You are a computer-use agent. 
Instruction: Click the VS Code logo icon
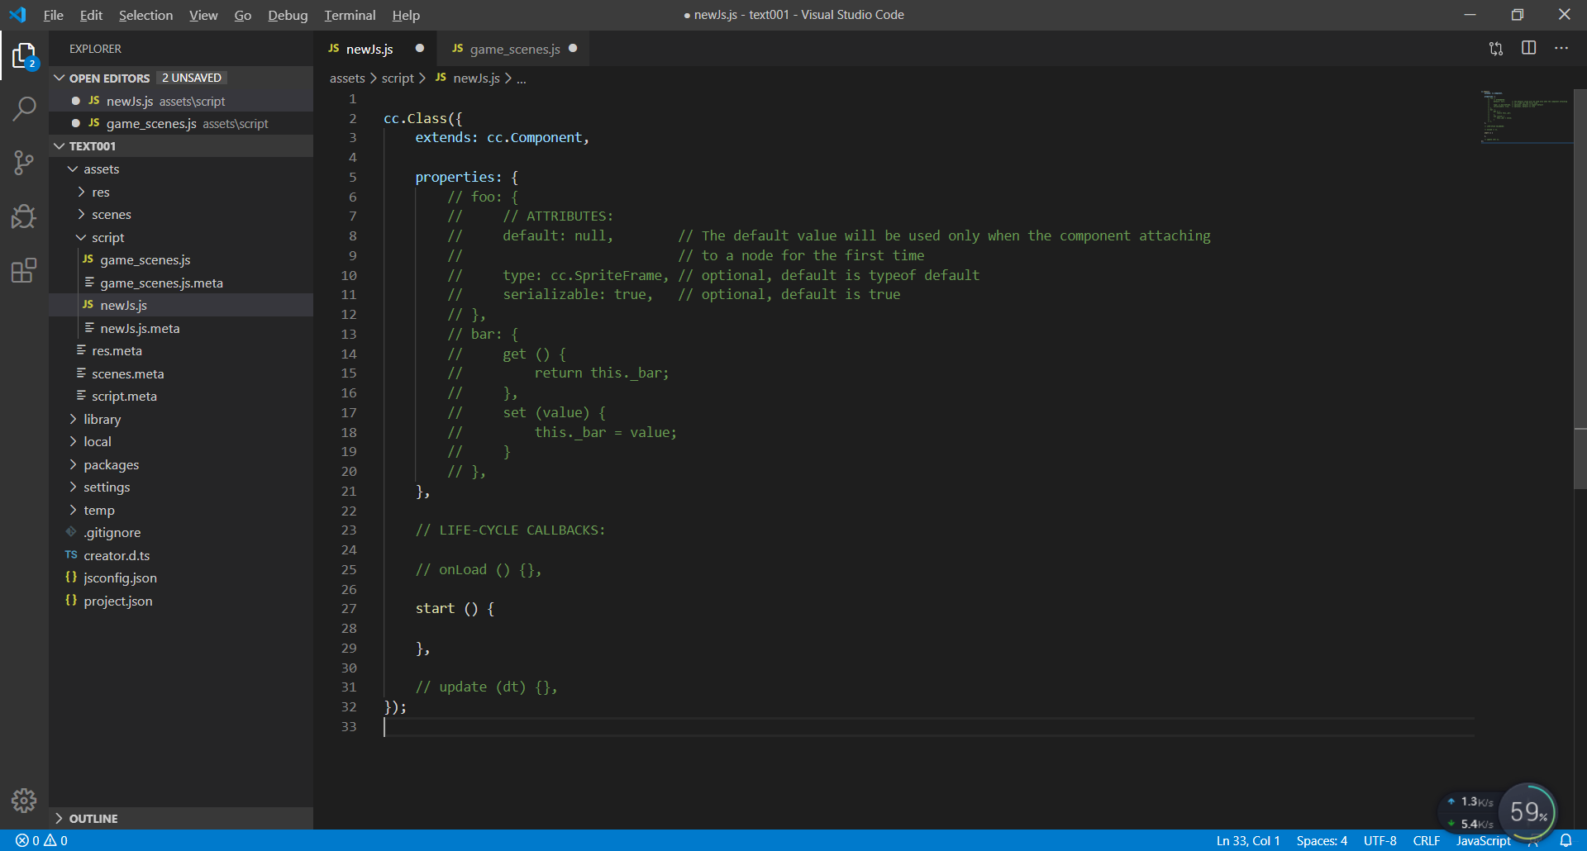17,15
